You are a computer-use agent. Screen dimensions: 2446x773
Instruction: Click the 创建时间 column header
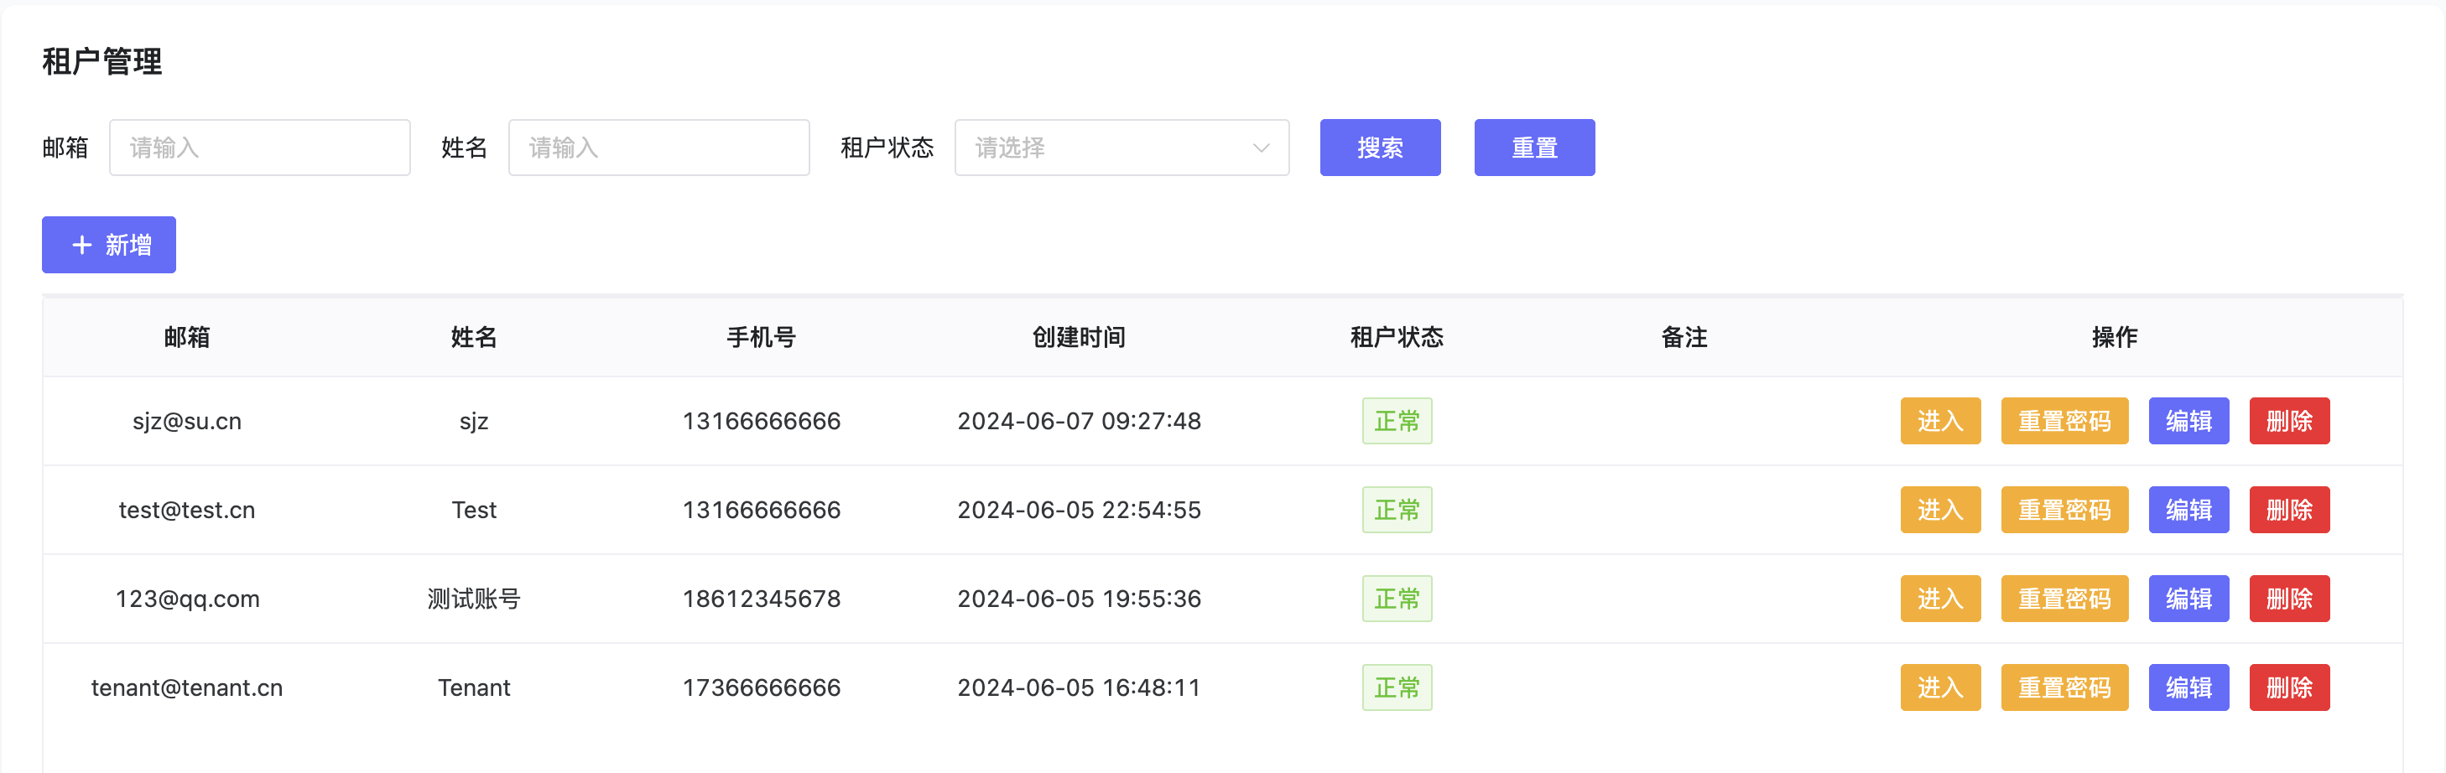pos(1079,337)
